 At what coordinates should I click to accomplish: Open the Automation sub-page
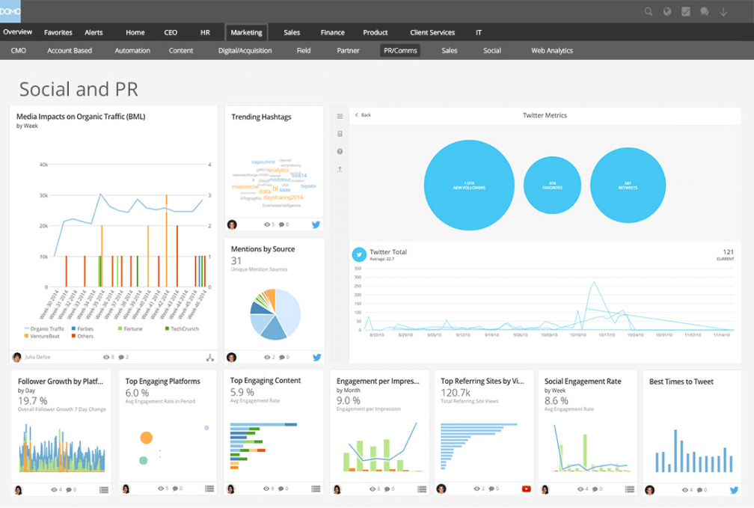pos(132,51)
